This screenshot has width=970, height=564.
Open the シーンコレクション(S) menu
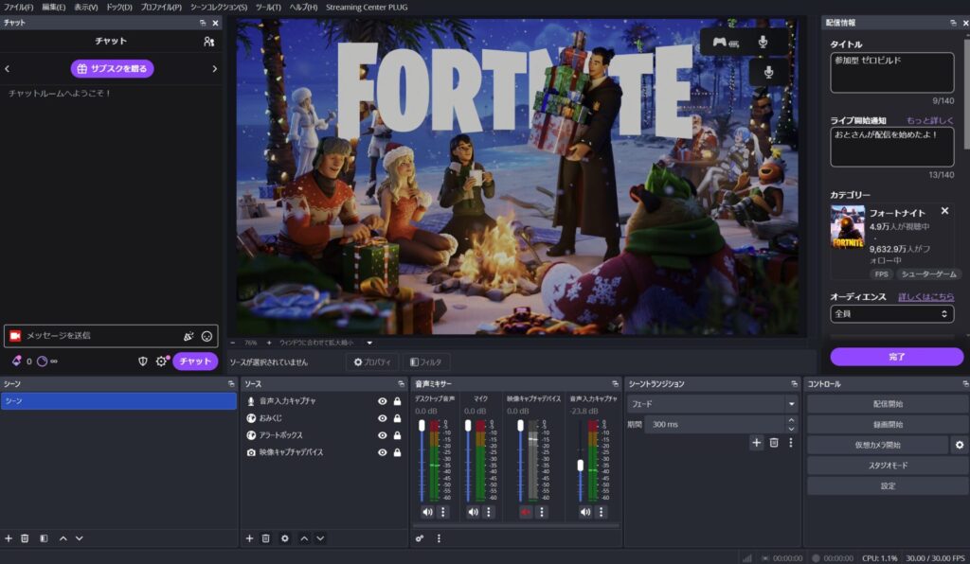[219, 7]
